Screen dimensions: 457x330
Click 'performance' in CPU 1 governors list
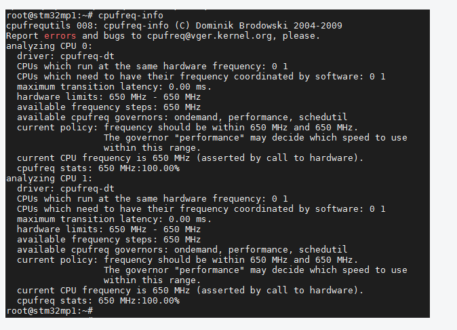pyautogui.click(x=258, y=250)
